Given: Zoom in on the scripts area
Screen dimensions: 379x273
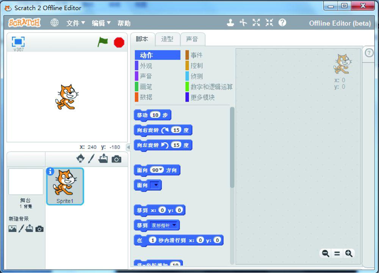Looking at the screenshot, I should [x=349, y=254].
